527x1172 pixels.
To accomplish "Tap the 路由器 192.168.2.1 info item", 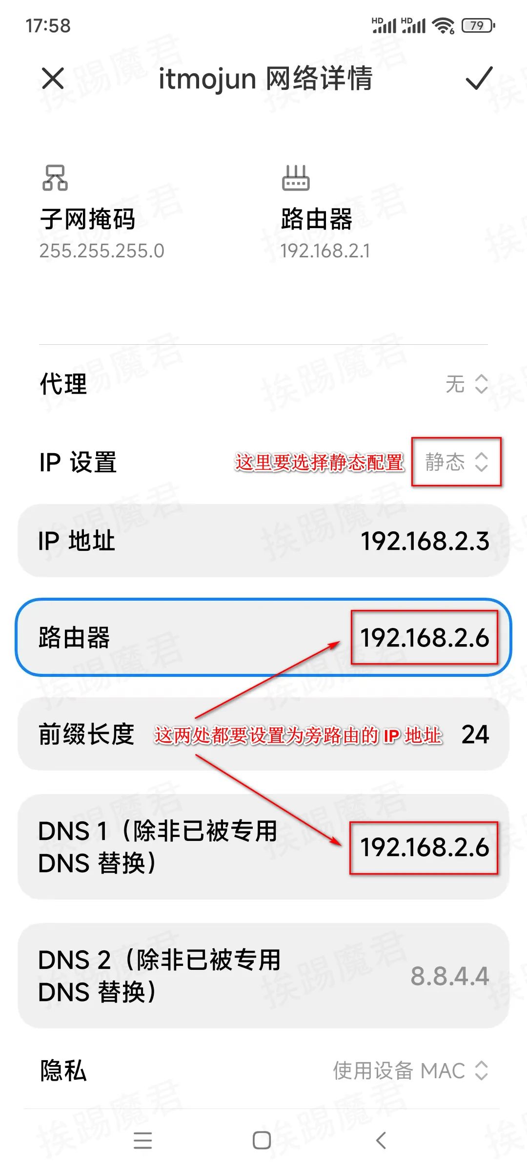I will coord(325,213).
